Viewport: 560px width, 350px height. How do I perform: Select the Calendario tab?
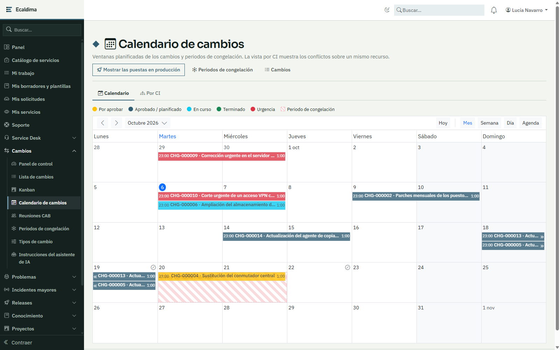113,93
